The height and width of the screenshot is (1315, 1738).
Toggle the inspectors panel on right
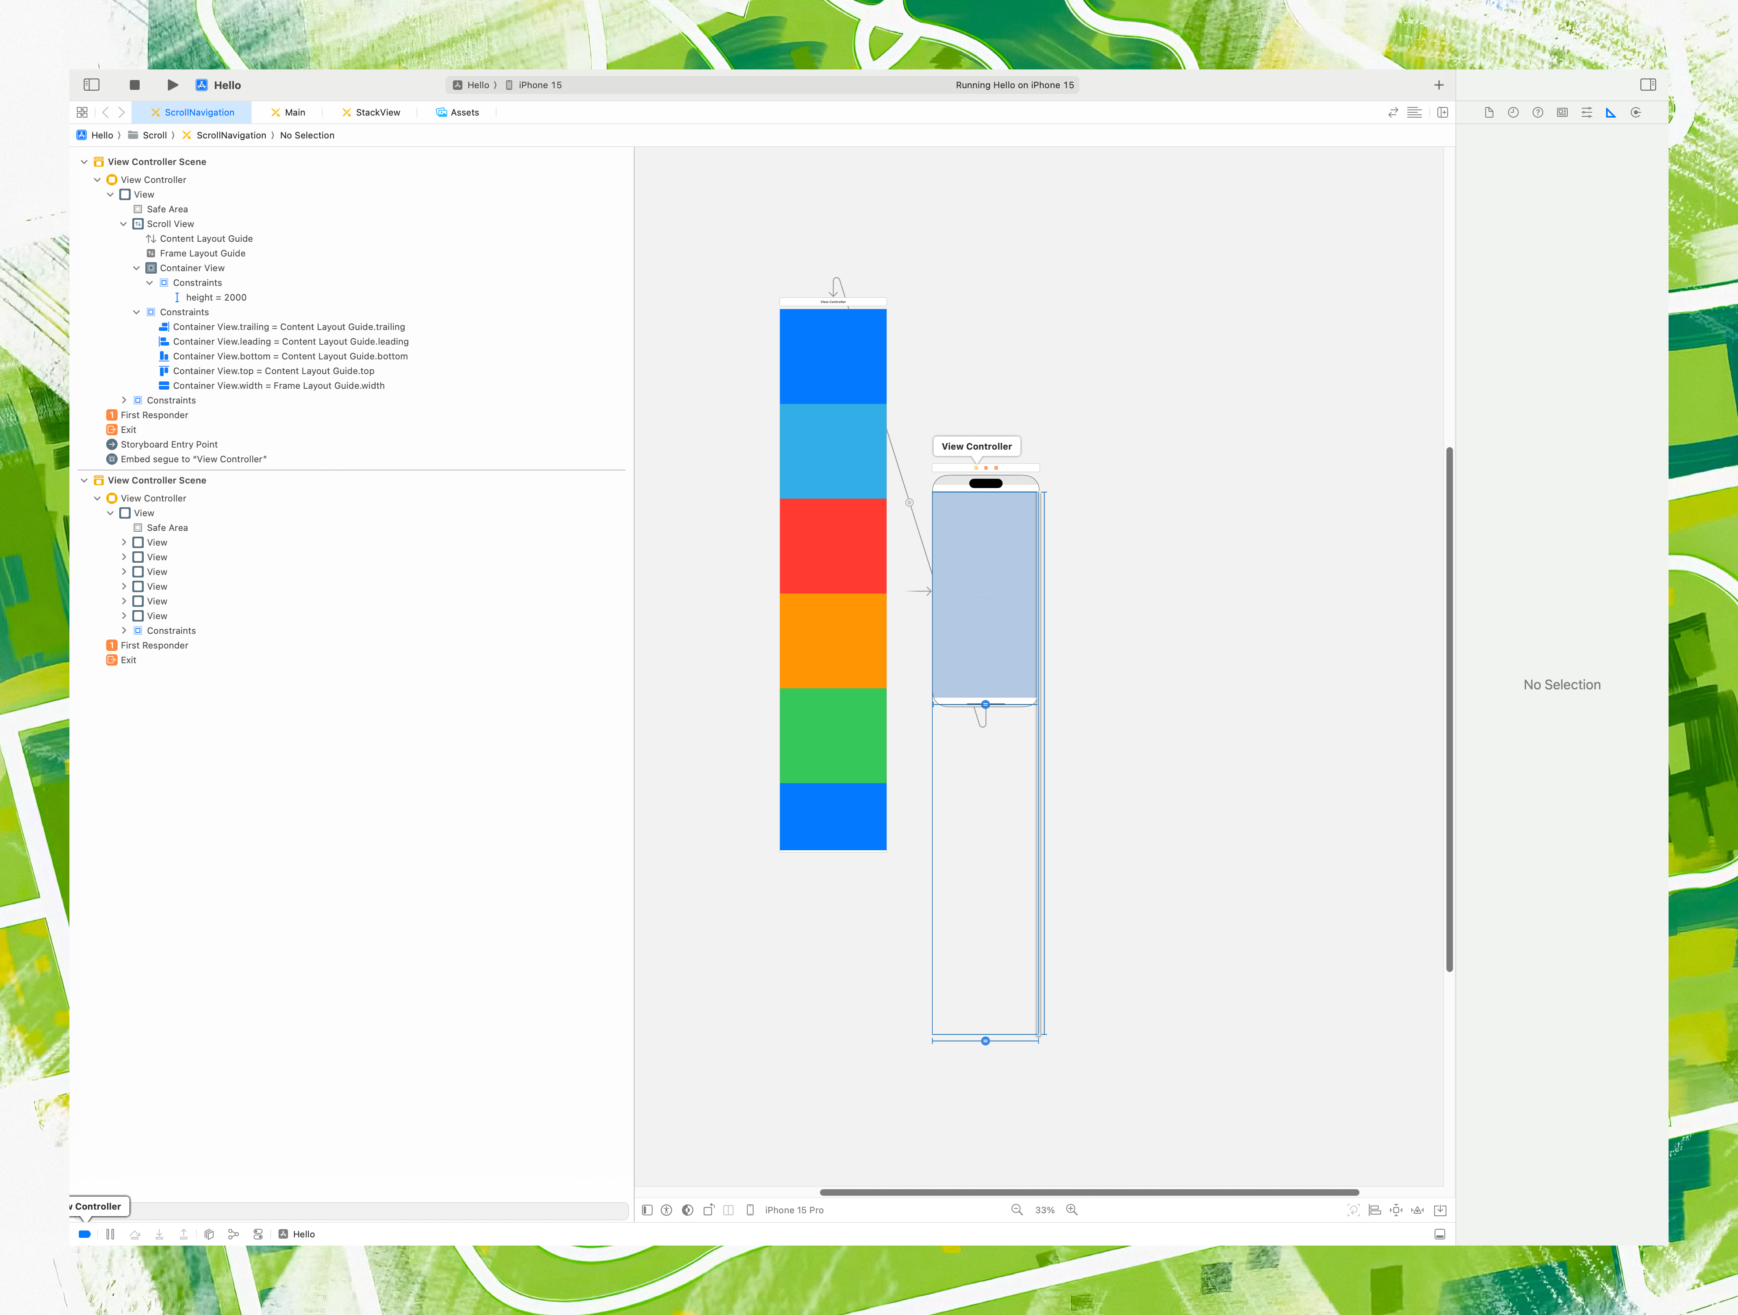point(1649,85)
